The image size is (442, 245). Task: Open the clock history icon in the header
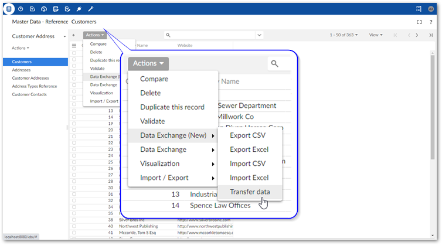[21, 9]
